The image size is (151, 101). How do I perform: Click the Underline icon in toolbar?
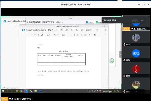click(x=78, y=35)
